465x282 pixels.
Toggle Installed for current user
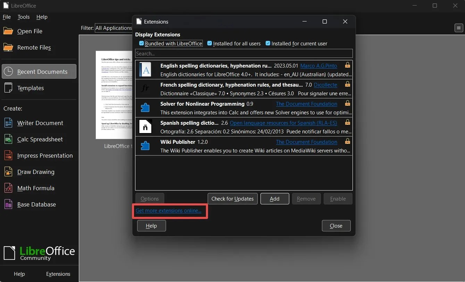[268, 43]
